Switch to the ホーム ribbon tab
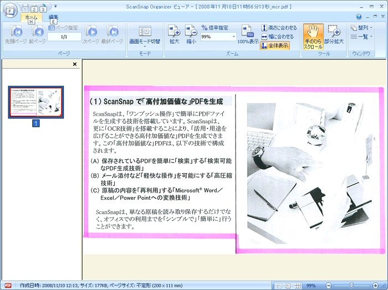Image resolution: width=388 pixels, height=290 pixels. tap(31, 18)
